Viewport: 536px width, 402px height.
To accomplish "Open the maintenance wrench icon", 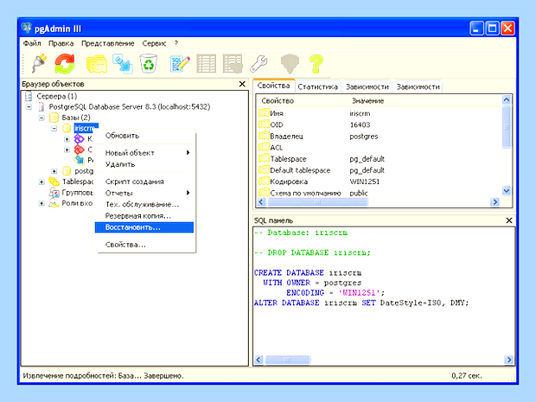I will point(258,64).
